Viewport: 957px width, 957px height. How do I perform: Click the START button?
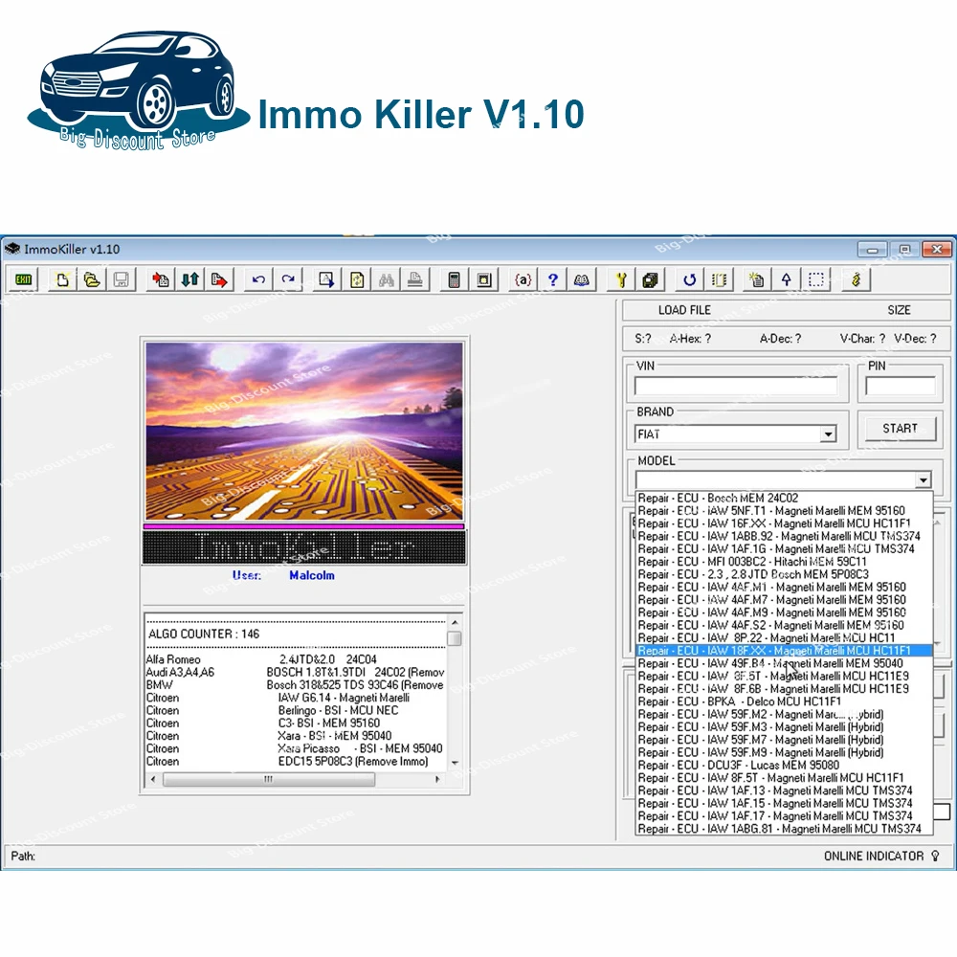pos(900,429)
